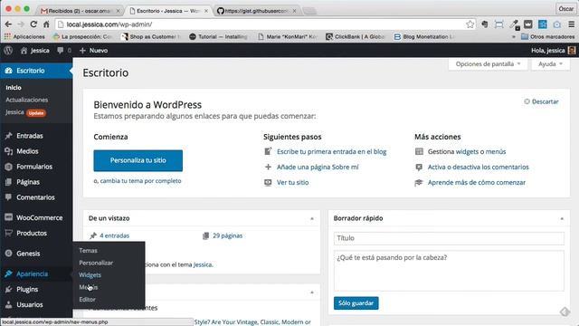Image resolution: width=579 pixels, height=326 pixels.
Task: Click Título field in Borrador rápido
Action: click(x=449, y=238)
